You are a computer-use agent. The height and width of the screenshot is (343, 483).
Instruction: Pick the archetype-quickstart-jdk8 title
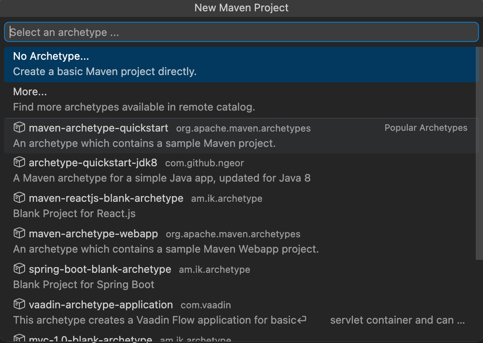click(x=93, y=163)
